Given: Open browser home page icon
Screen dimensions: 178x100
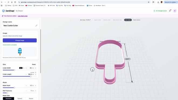Looking at the screenshot, I should pos(12,2).
